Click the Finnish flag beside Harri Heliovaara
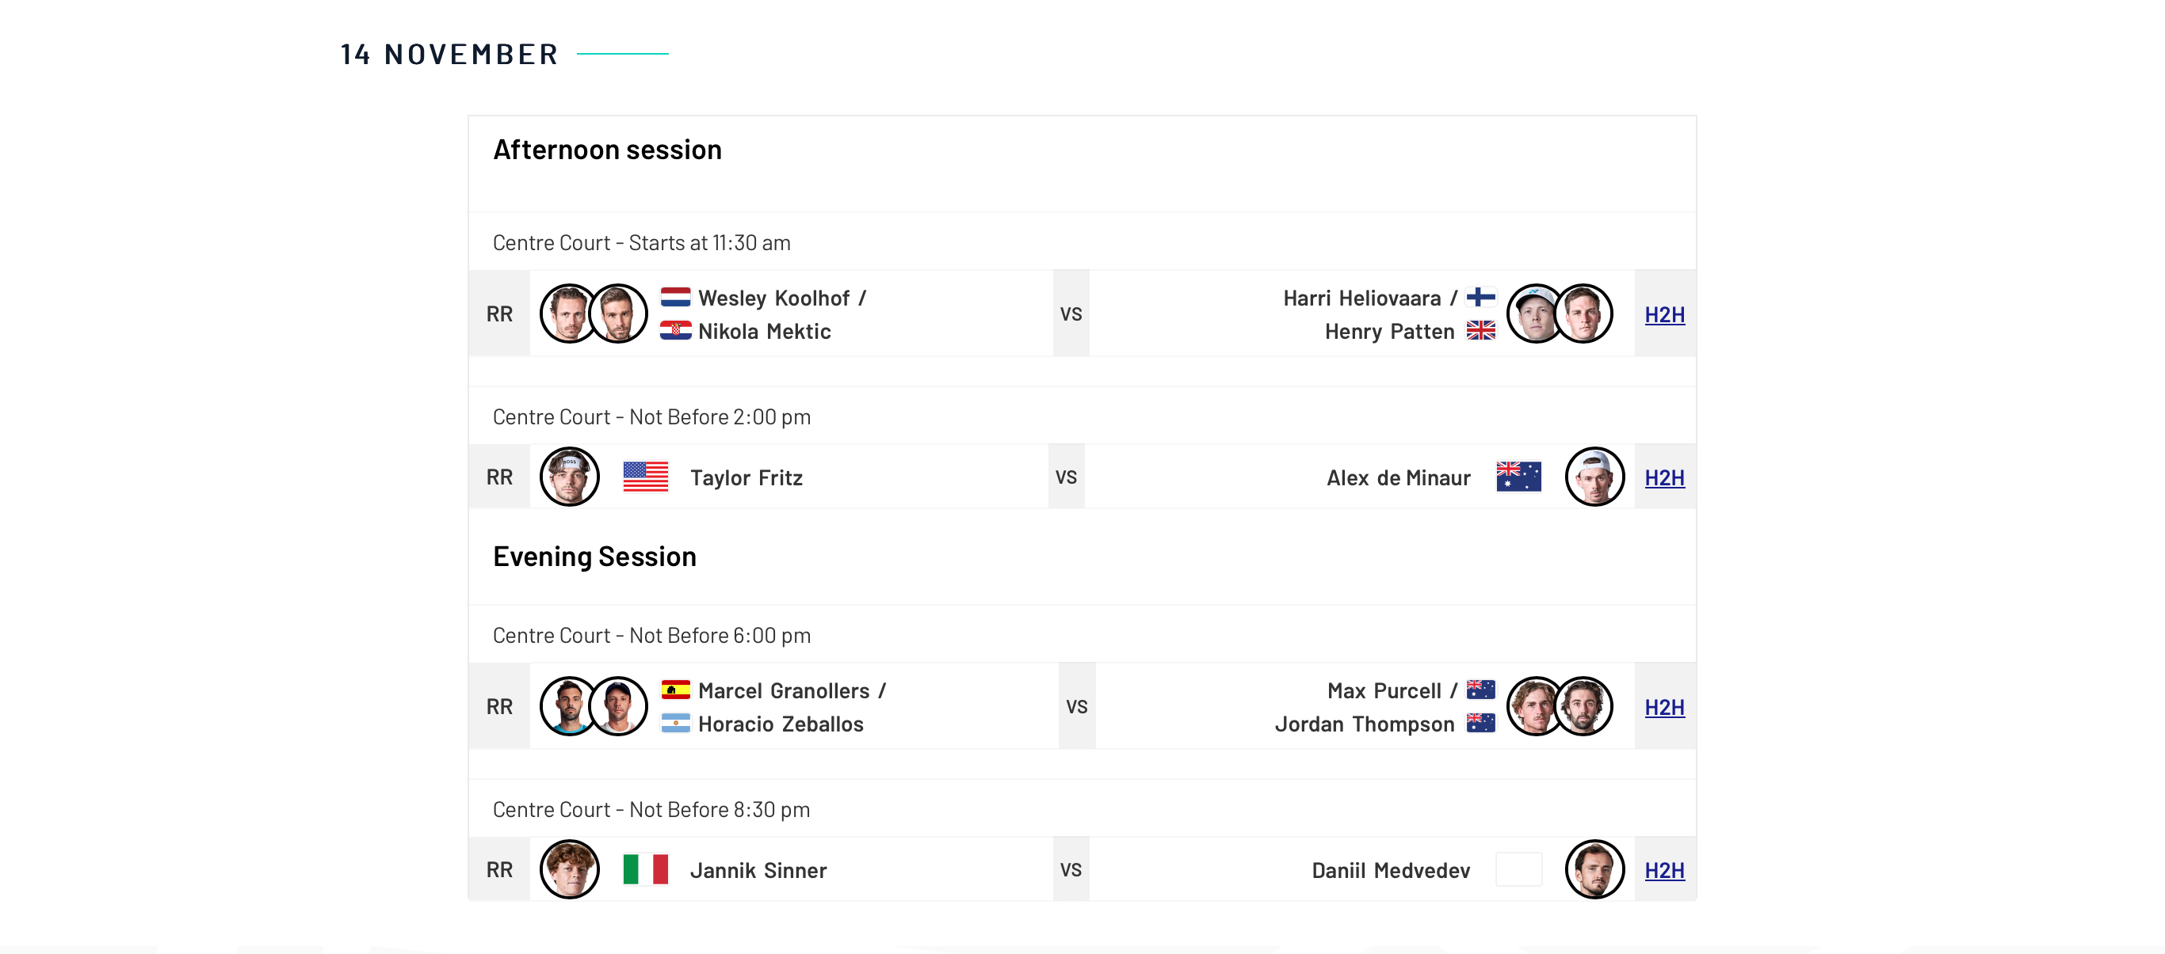2165x954 pixels. (1481, 298)
